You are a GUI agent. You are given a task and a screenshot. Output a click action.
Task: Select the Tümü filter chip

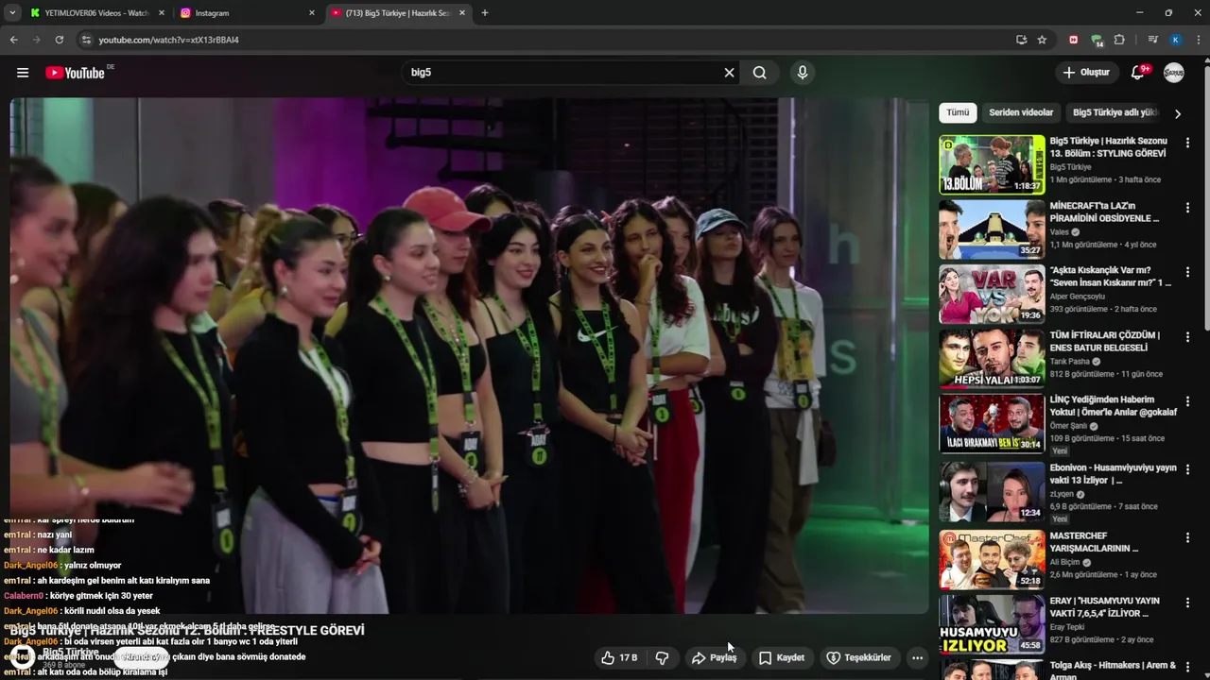coord(958,112)
